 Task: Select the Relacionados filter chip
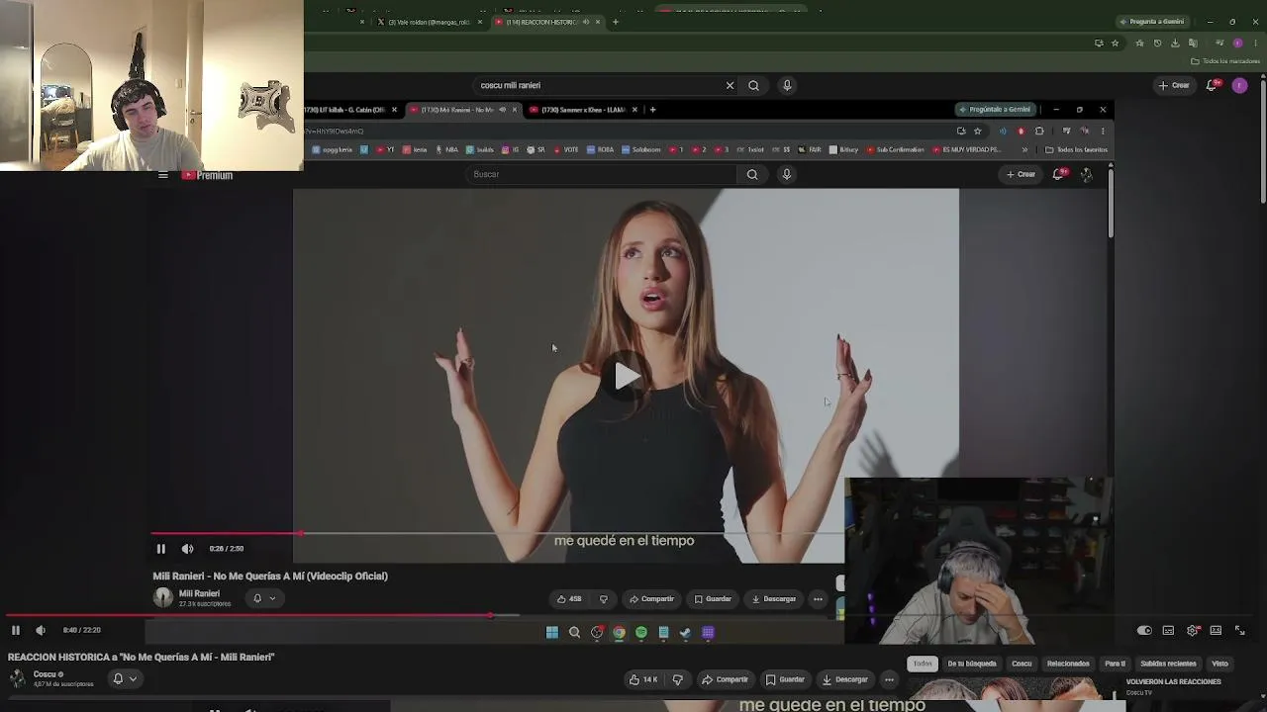(x=1068, y=664)
